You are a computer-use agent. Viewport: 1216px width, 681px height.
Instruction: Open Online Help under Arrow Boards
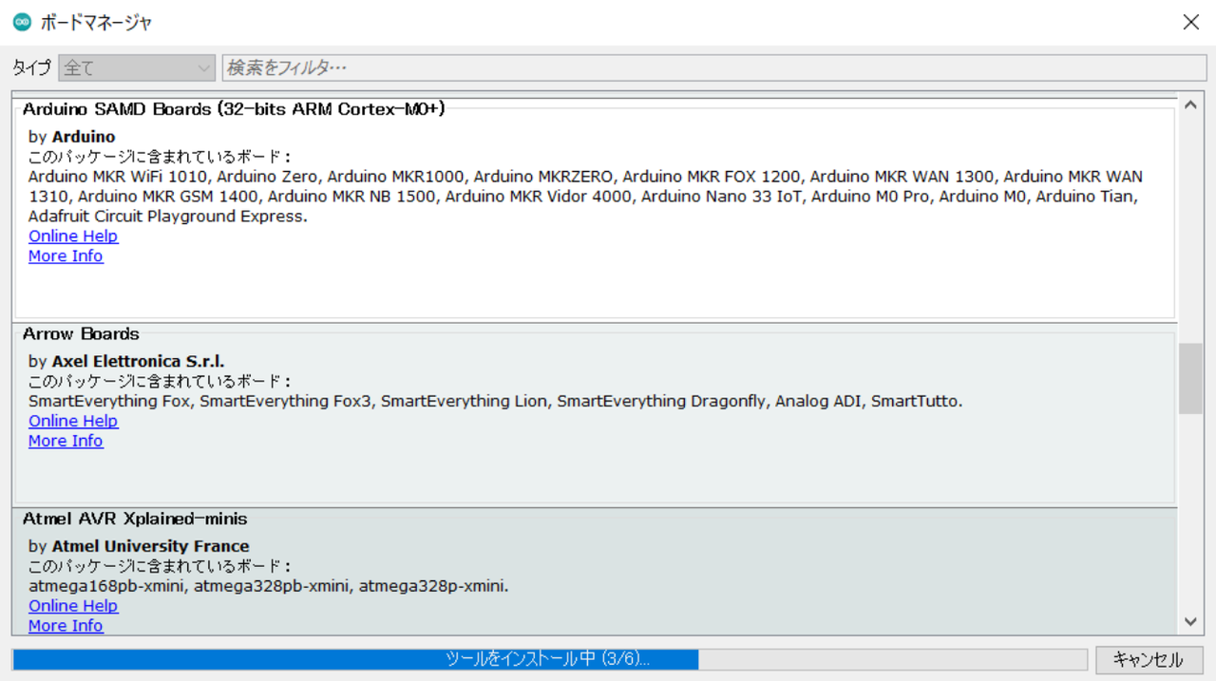(73, 421)
